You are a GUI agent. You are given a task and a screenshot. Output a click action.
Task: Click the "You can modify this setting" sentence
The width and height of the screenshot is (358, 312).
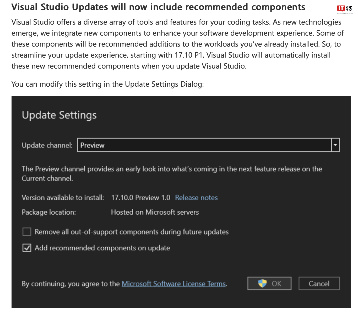pyautogui.click(x=107, y=84)
